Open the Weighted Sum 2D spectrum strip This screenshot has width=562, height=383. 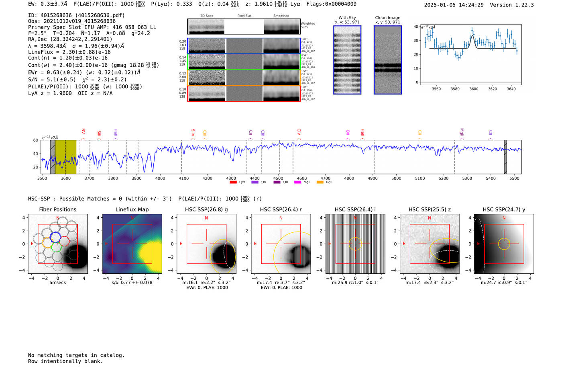click(244, 26)
